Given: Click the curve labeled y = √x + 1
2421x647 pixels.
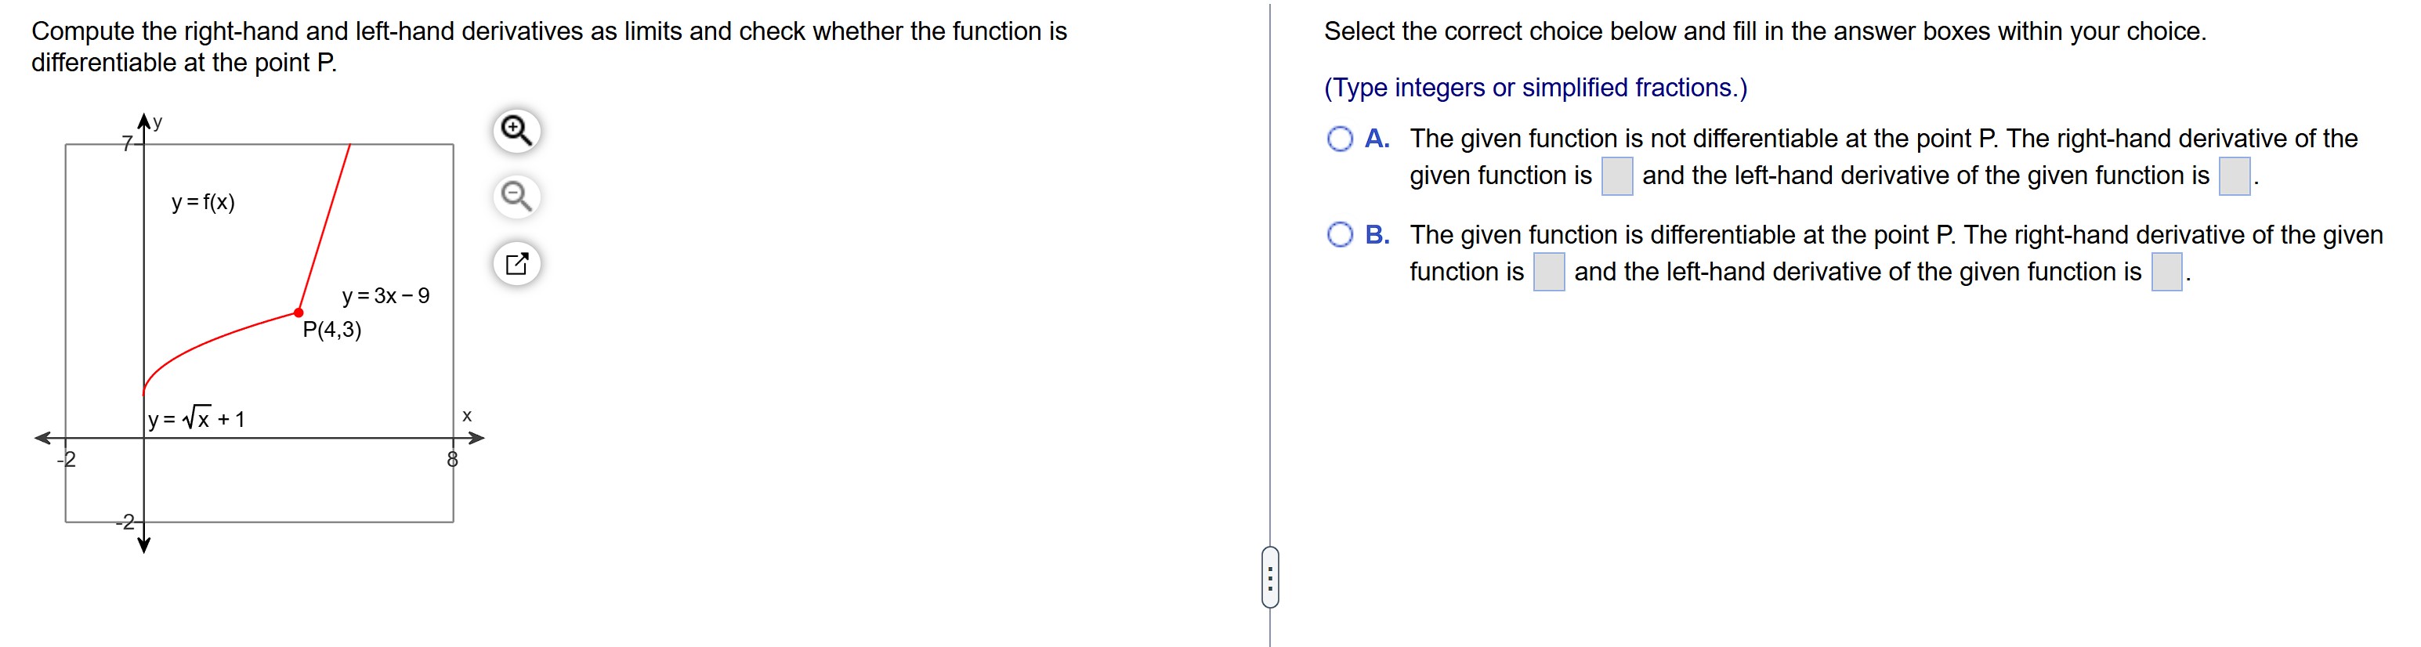Looking at the screenshot, I should click(198, 421).
